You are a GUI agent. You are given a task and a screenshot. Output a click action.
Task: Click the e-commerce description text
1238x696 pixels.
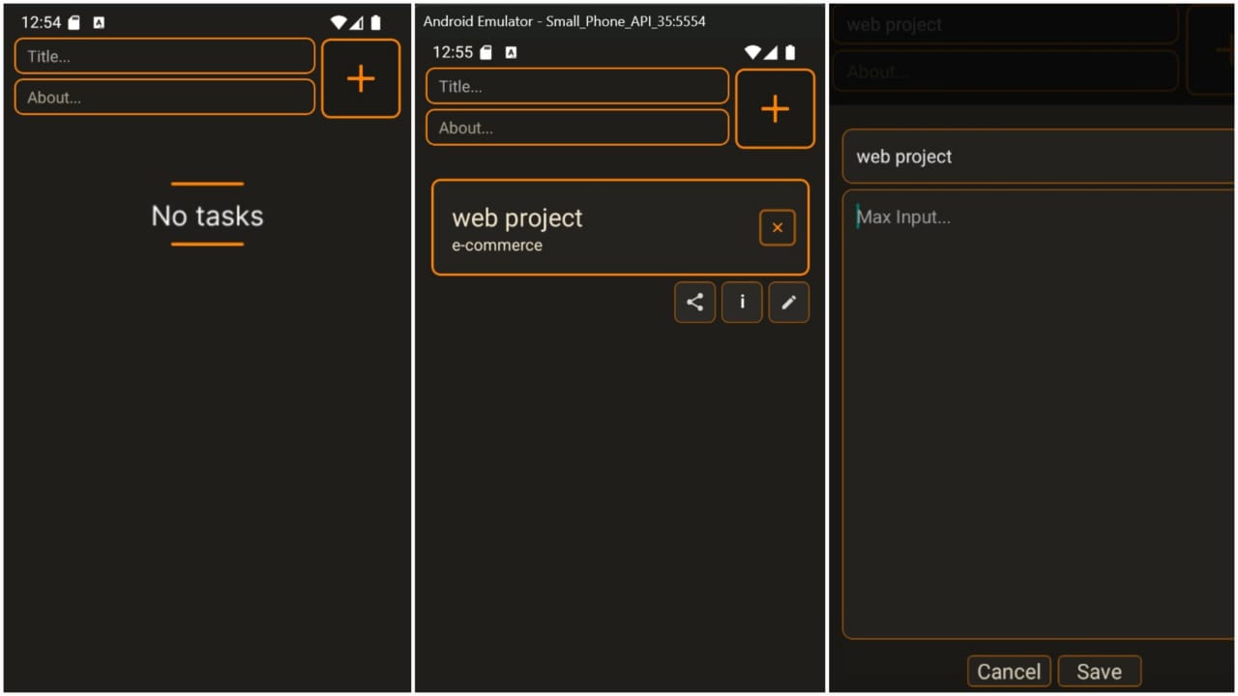click(x=497, y=246)
